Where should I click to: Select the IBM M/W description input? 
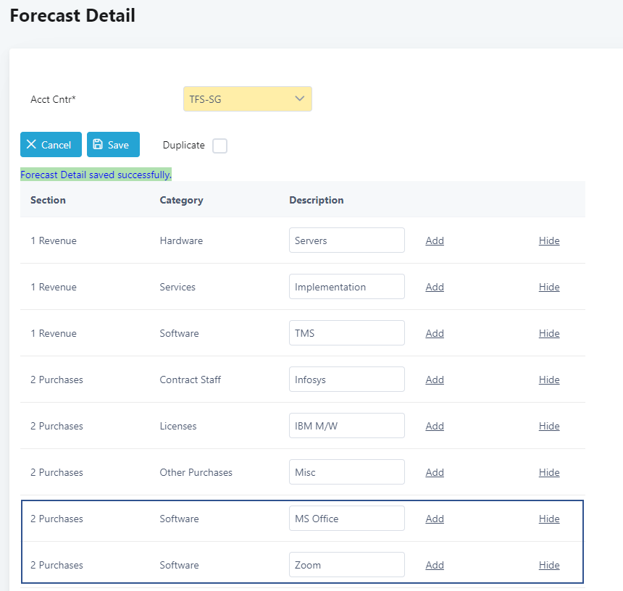pos(346,426)
